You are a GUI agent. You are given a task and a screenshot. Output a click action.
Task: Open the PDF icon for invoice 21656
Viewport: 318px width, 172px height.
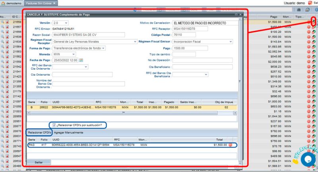(x=7, y=22)
